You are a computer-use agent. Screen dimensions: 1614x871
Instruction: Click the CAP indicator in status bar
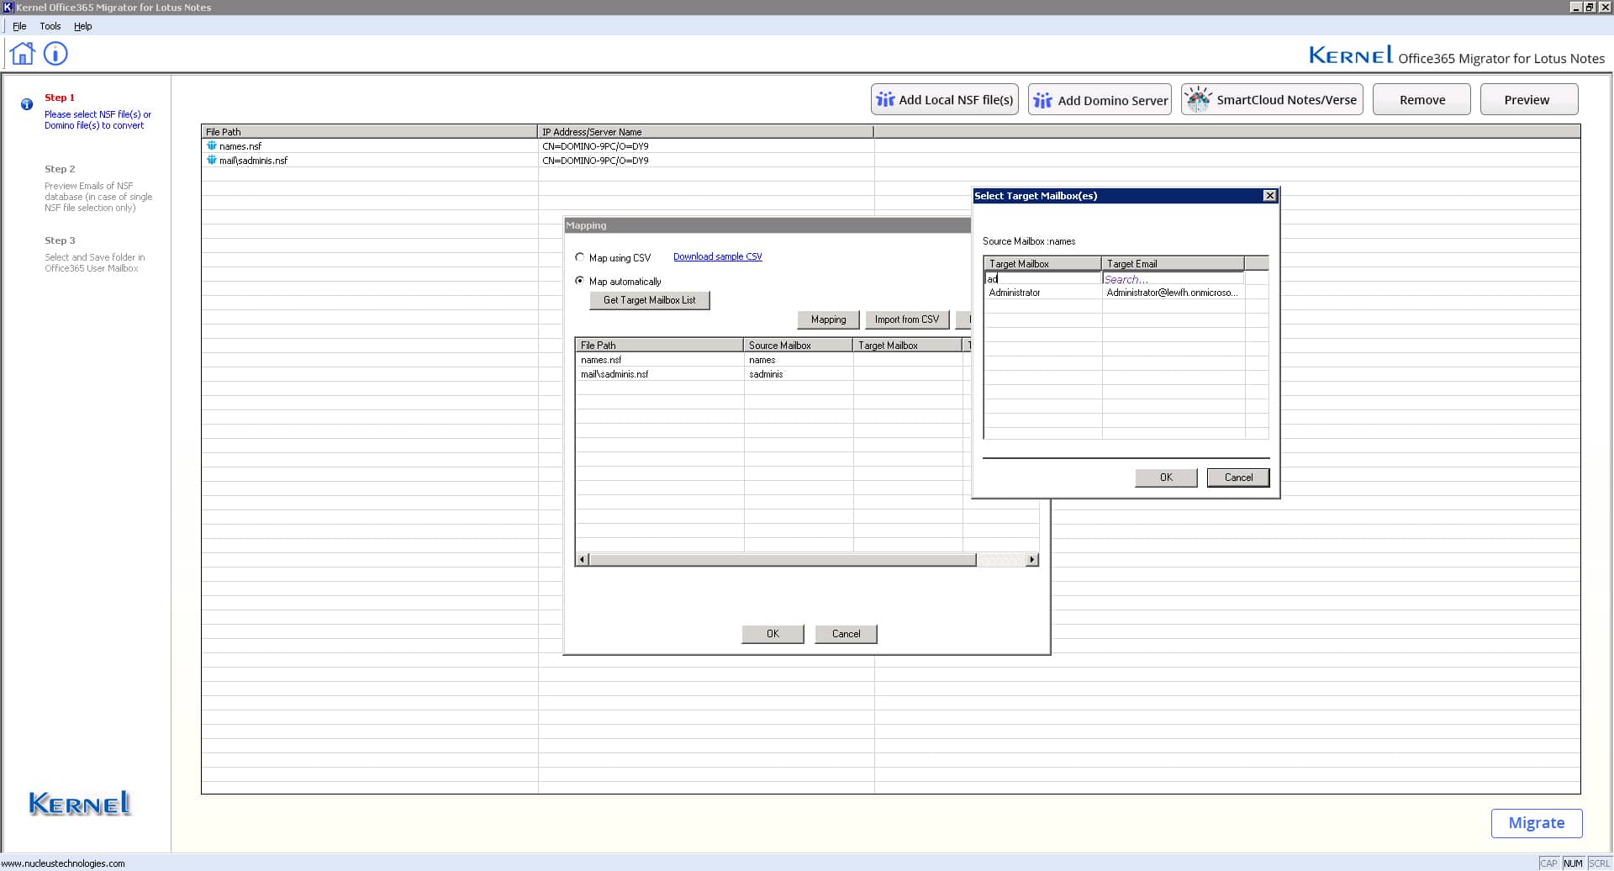point(1548,863)
